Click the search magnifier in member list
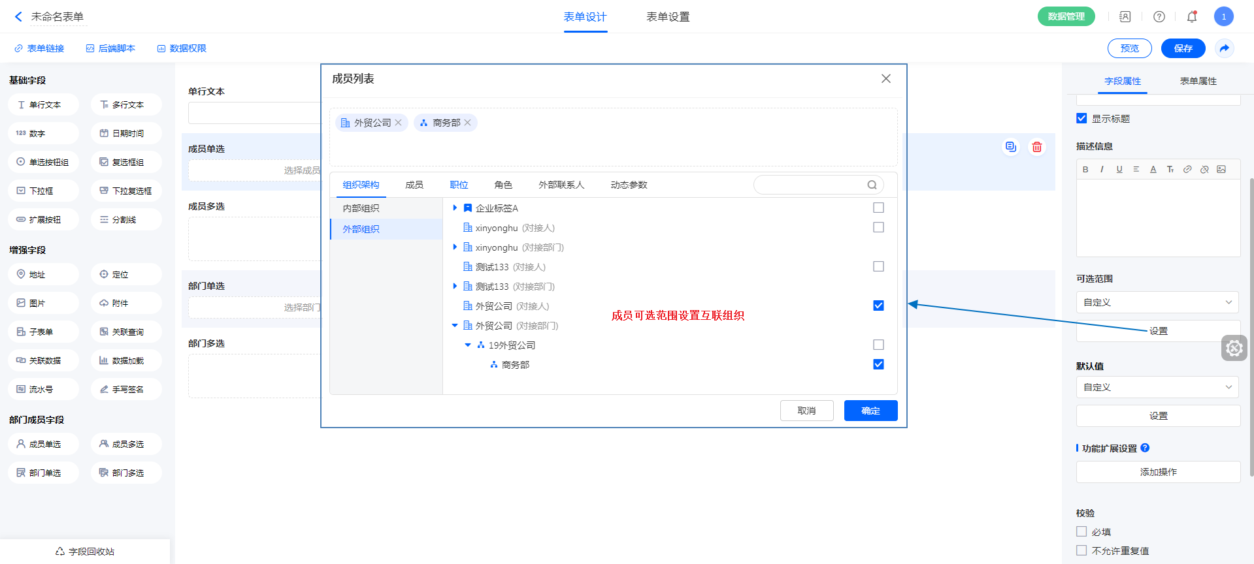1254x564 pixels. point(872,185)
